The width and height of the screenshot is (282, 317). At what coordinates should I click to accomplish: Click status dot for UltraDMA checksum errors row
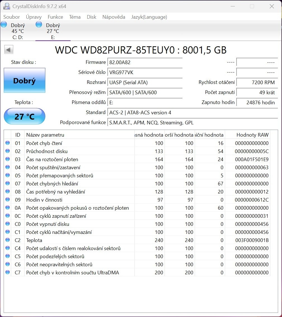click(8, 272)
